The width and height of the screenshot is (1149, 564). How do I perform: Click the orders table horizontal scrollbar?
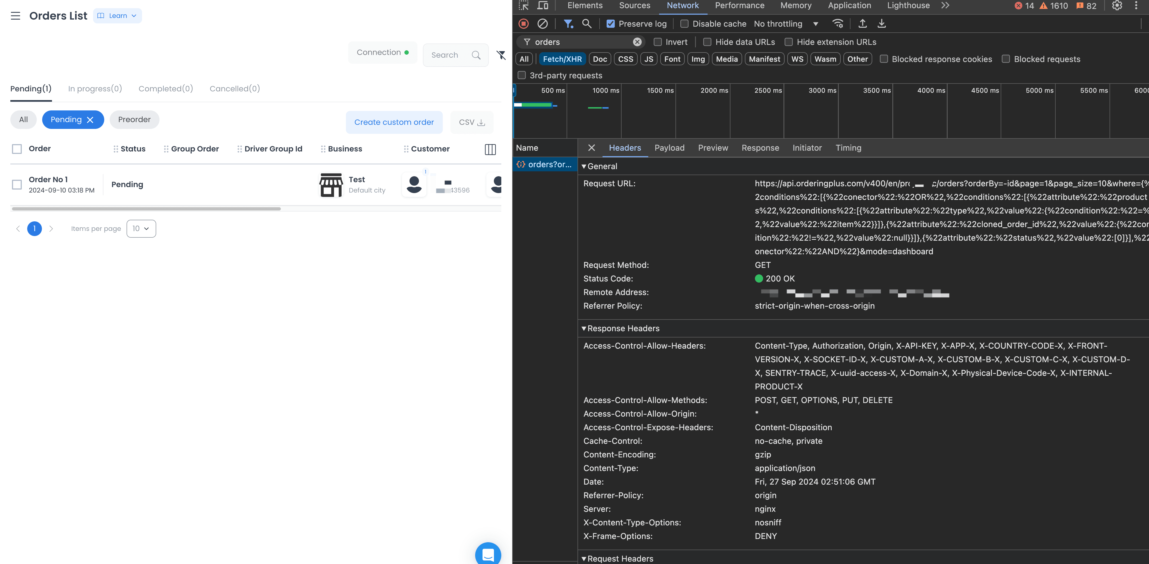click(146, 209)
